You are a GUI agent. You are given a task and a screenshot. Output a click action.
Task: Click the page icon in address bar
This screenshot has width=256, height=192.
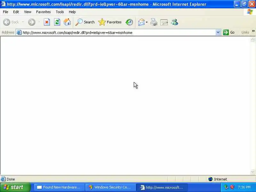(19, 33)
